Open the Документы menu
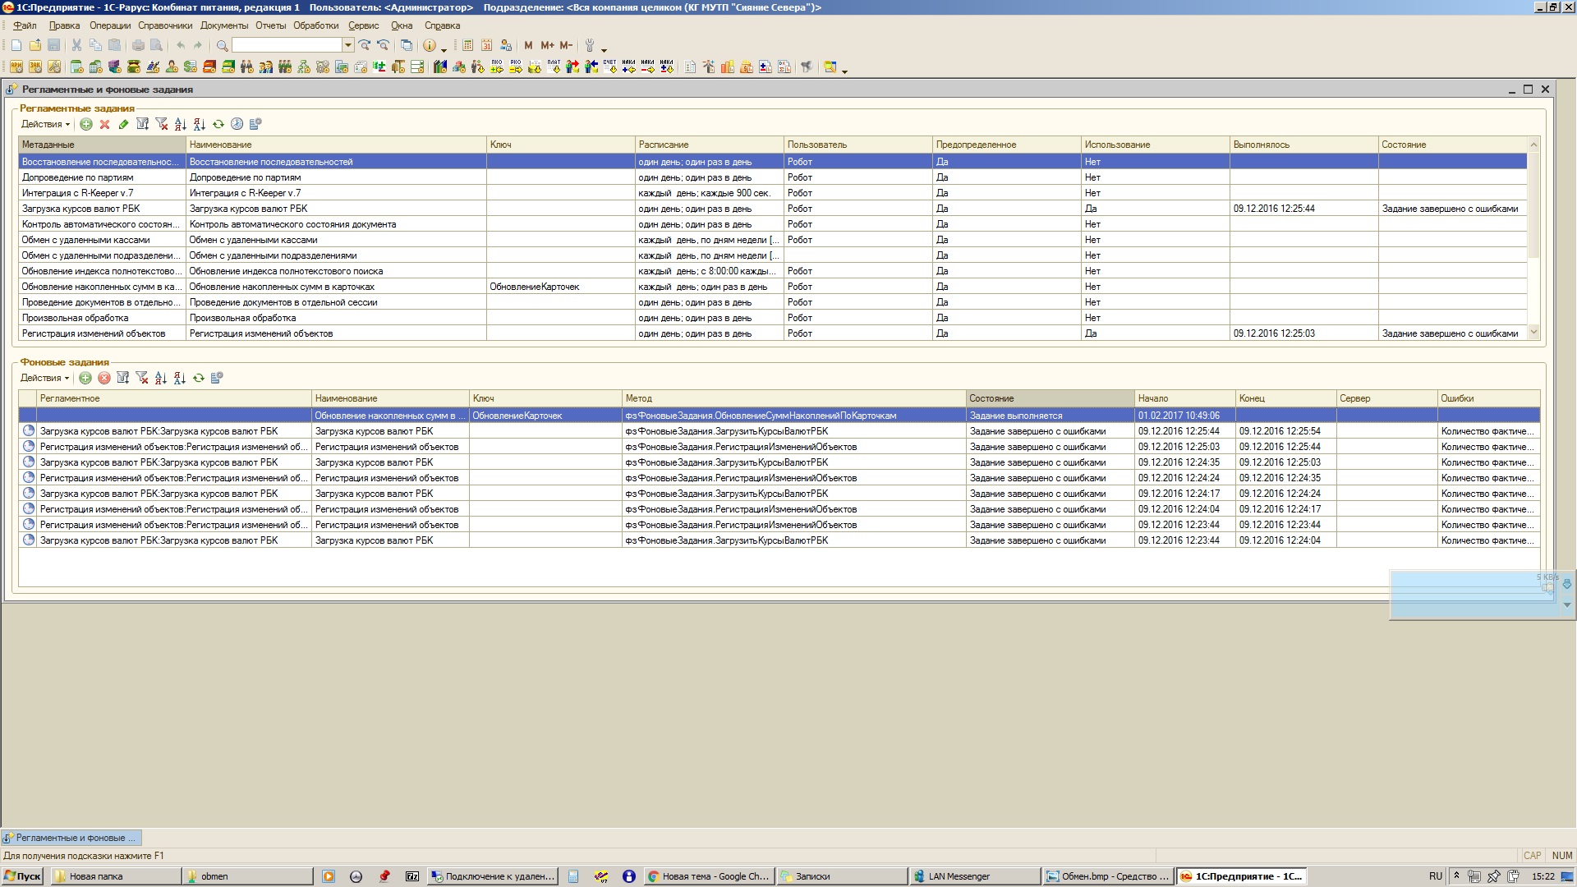 (224, 25)
